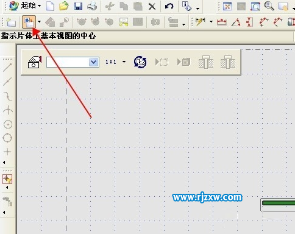Save the file with the floppy disk icon
295x234 pixels.
(x=78, y=6)
